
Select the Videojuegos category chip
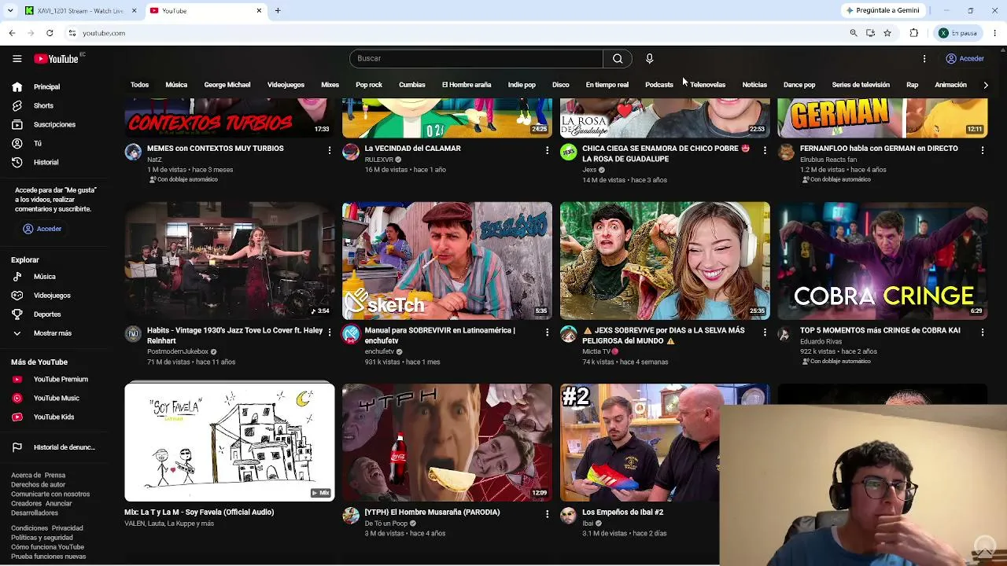pyautogui.click(x=286, y=85)
